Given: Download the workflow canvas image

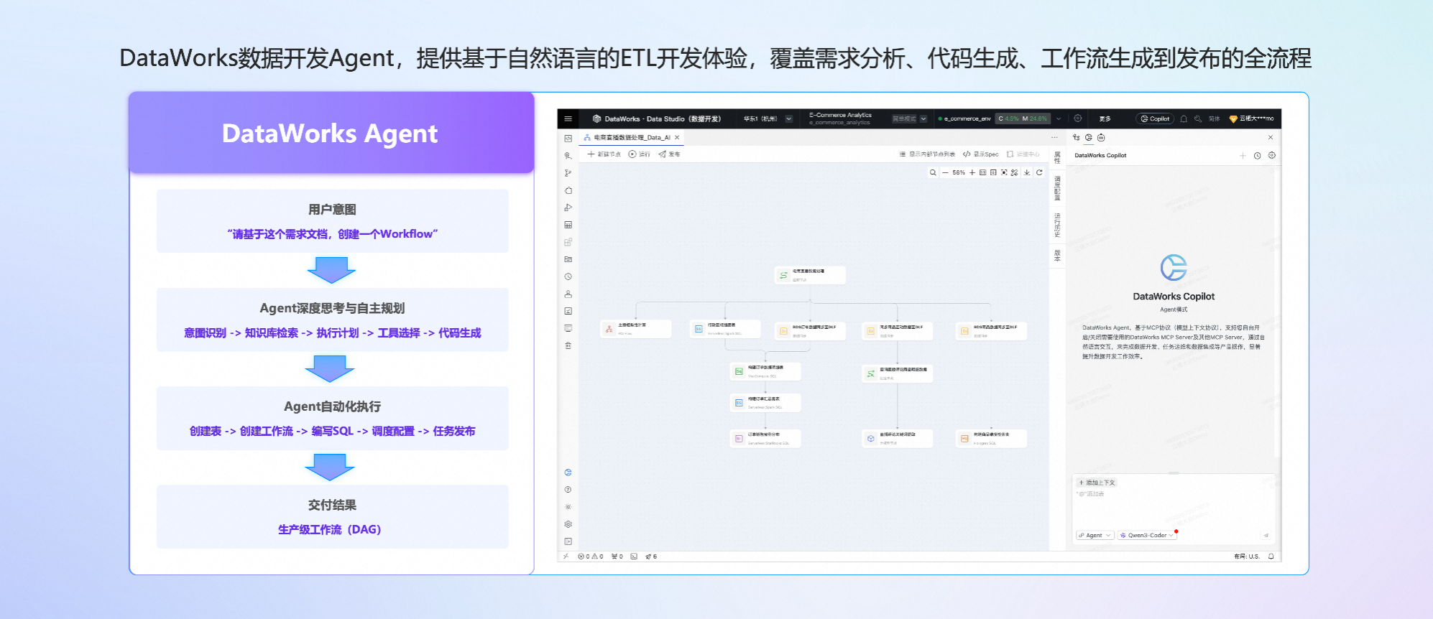Looking at the screenshot, I should click(1027, 172).
